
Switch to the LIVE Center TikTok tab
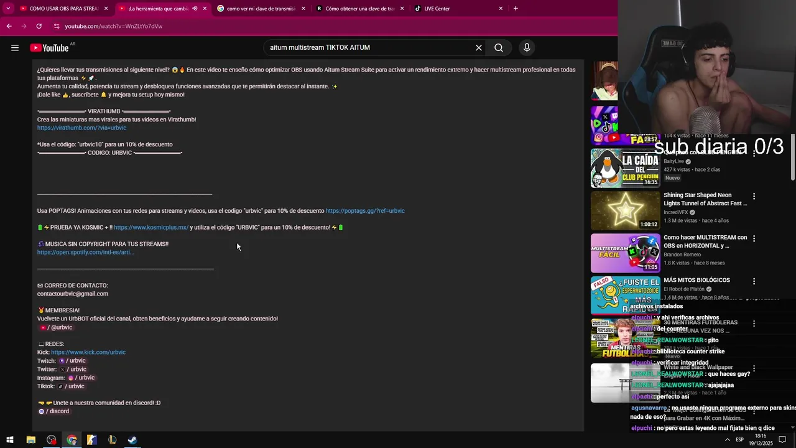tap(459, 9)
